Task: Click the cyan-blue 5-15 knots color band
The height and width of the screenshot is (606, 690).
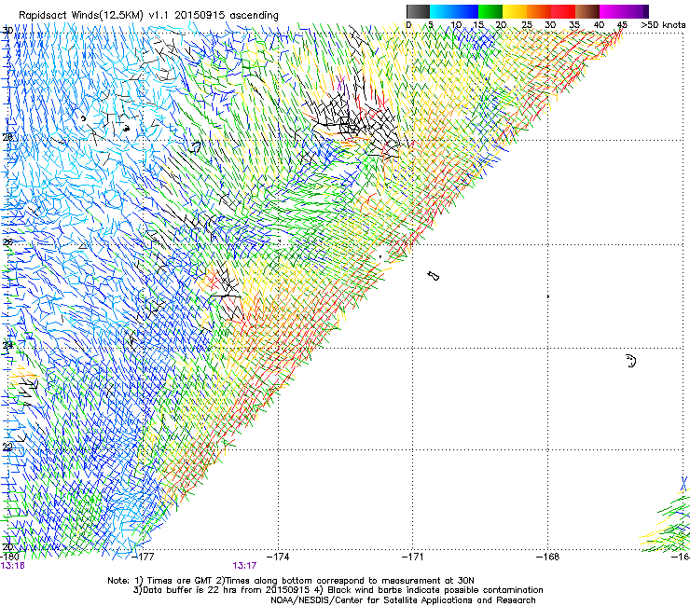Action: coord(454,11)
